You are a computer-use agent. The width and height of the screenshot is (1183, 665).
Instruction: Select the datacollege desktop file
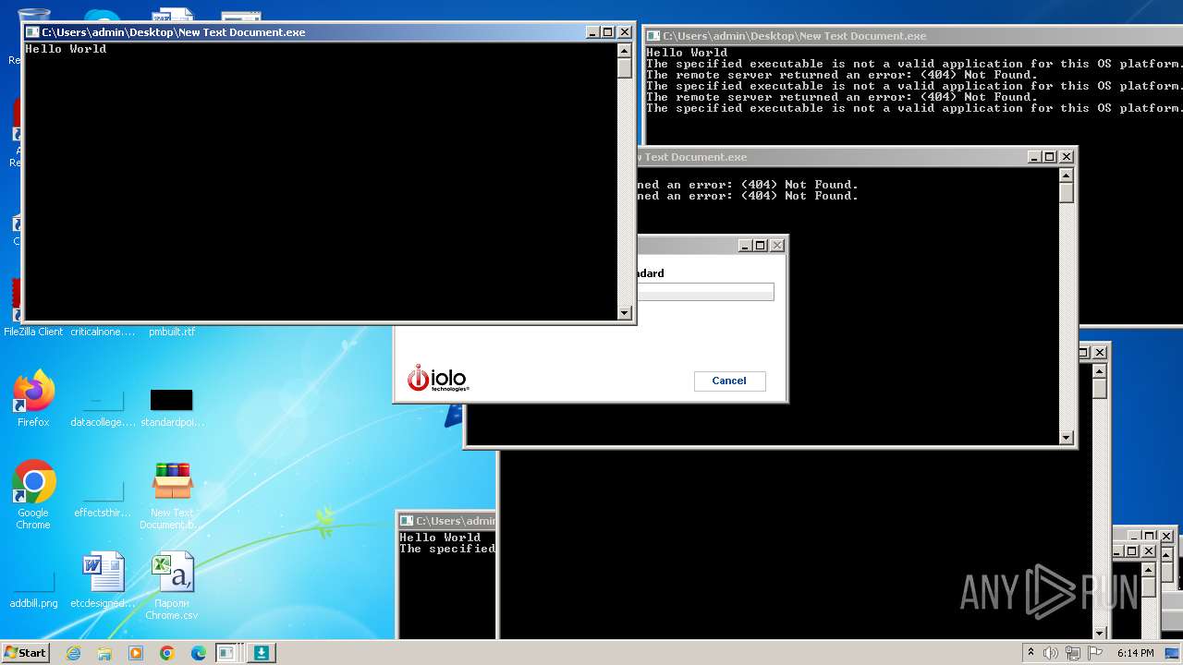pos(103,406)
